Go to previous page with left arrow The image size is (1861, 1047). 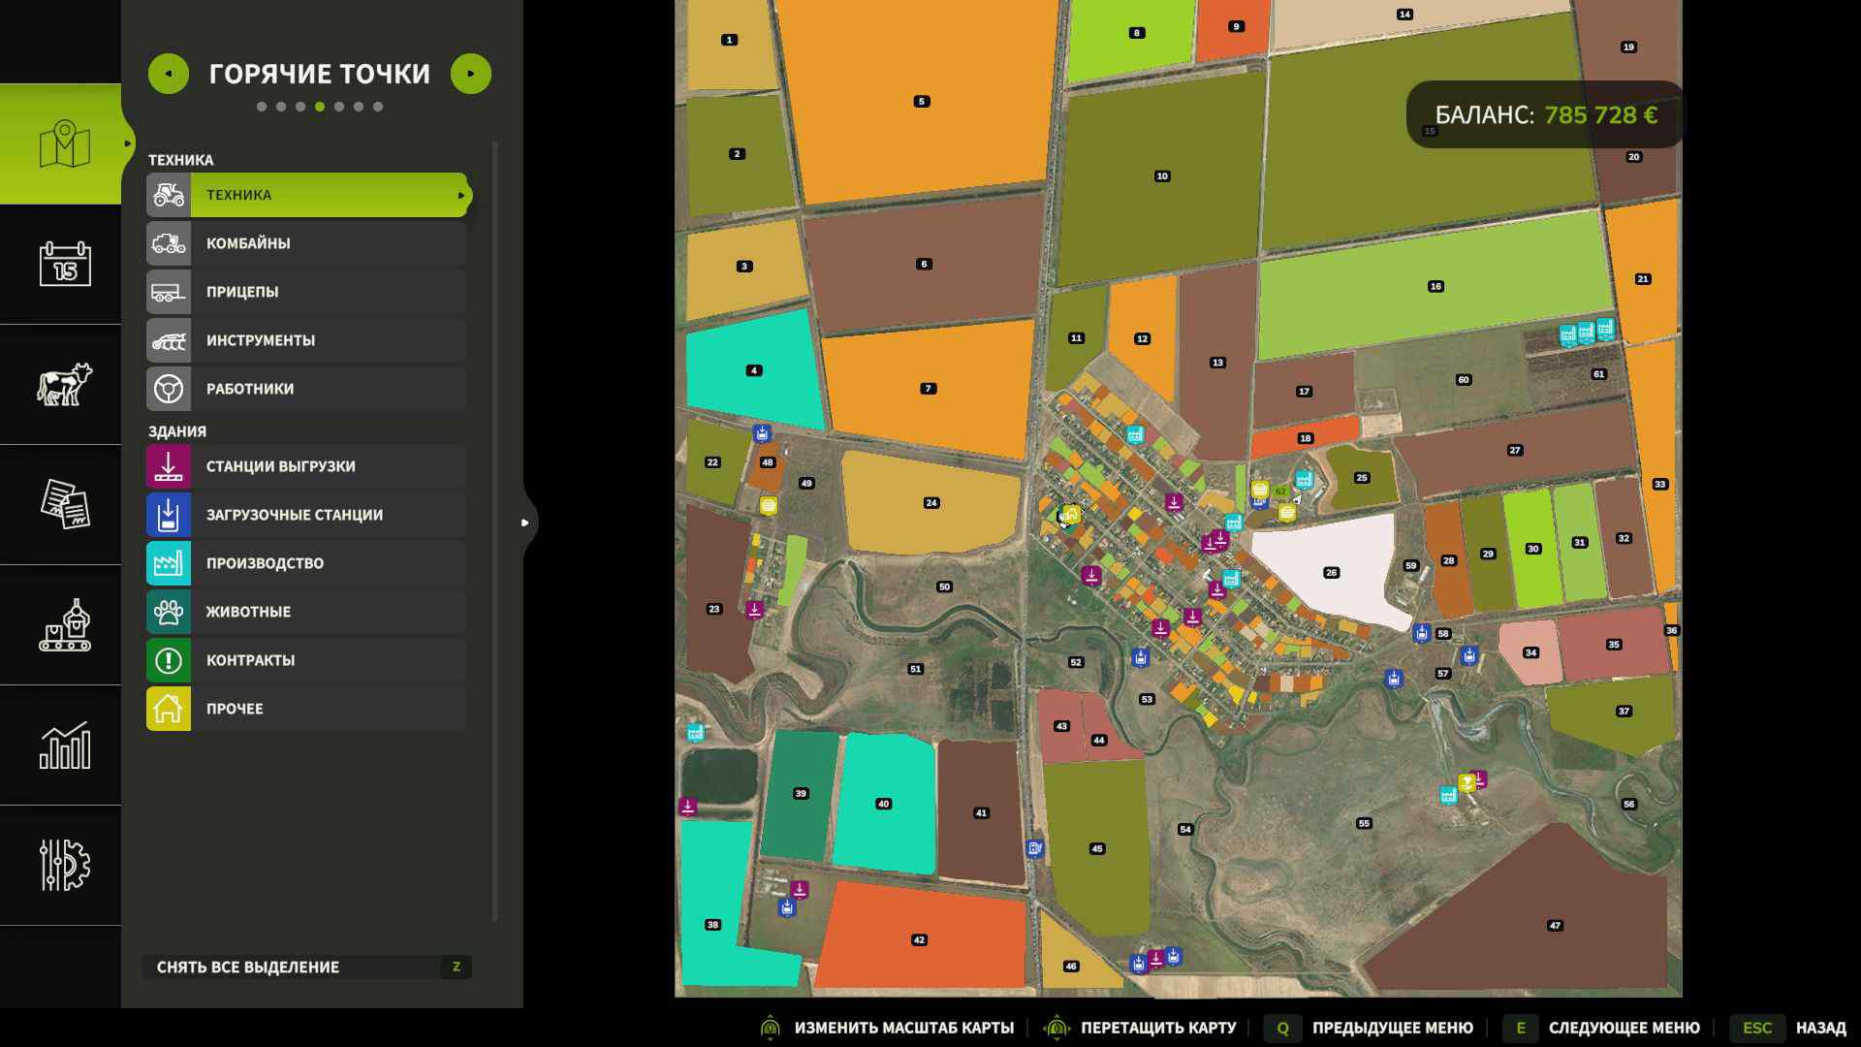pyautogui.click(x=169, y=74)
